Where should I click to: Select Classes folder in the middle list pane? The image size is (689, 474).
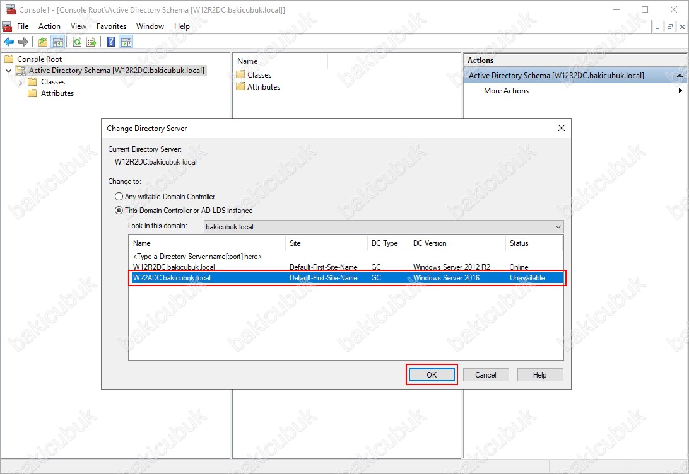259,74
